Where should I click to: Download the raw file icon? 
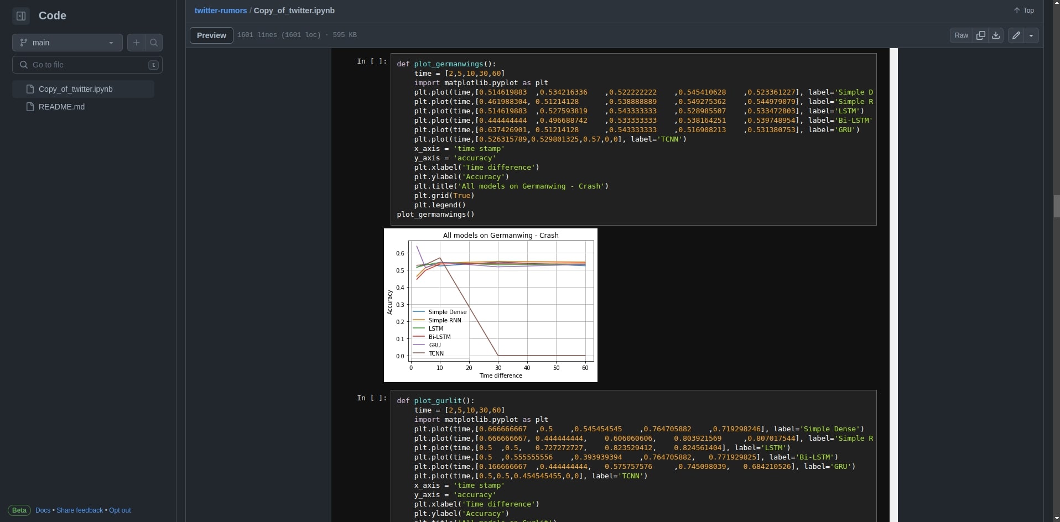click(x=996, y=35)
